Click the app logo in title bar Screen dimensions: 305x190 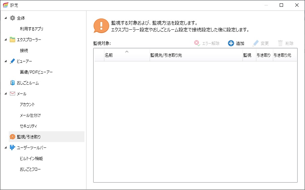click(x=6, y=5)
